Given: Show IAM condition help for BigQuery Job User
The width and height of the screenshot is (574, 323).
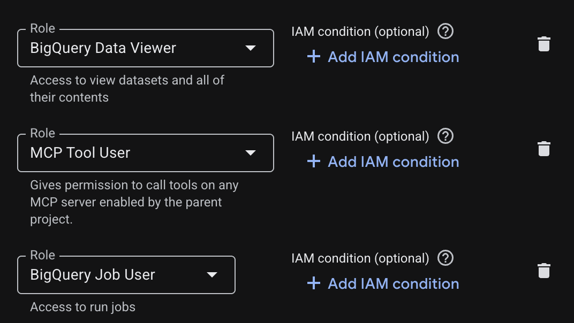Looking at the screenshot, I should click(x=445, y=258).
